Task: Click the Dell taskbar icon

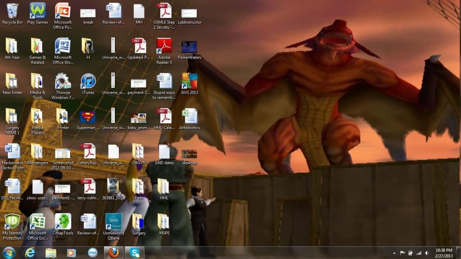Action: point(93,253)
